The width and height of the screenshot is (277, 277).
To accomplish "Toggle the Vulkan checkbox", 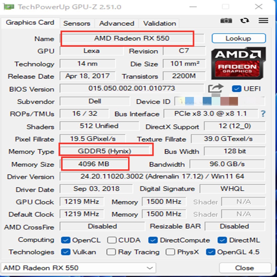I will pyautogui.click(x=65, y=252).
